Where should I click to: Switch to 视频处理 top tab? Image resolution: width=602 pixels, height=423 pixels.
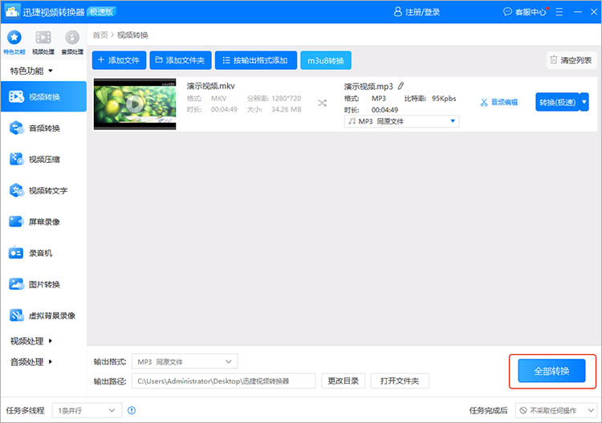coord(43,43)
